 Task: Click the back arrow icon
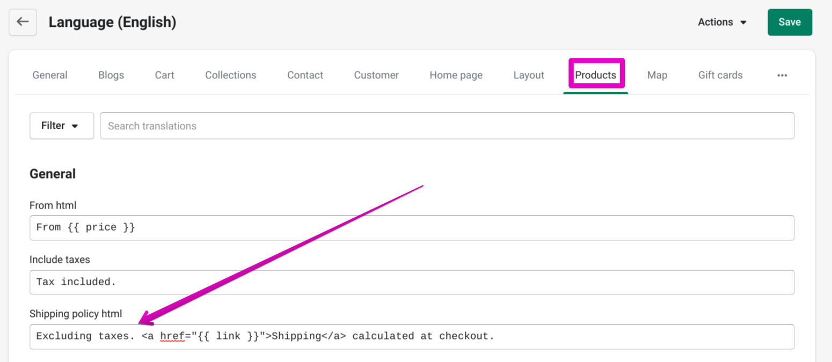click(23, 22)
